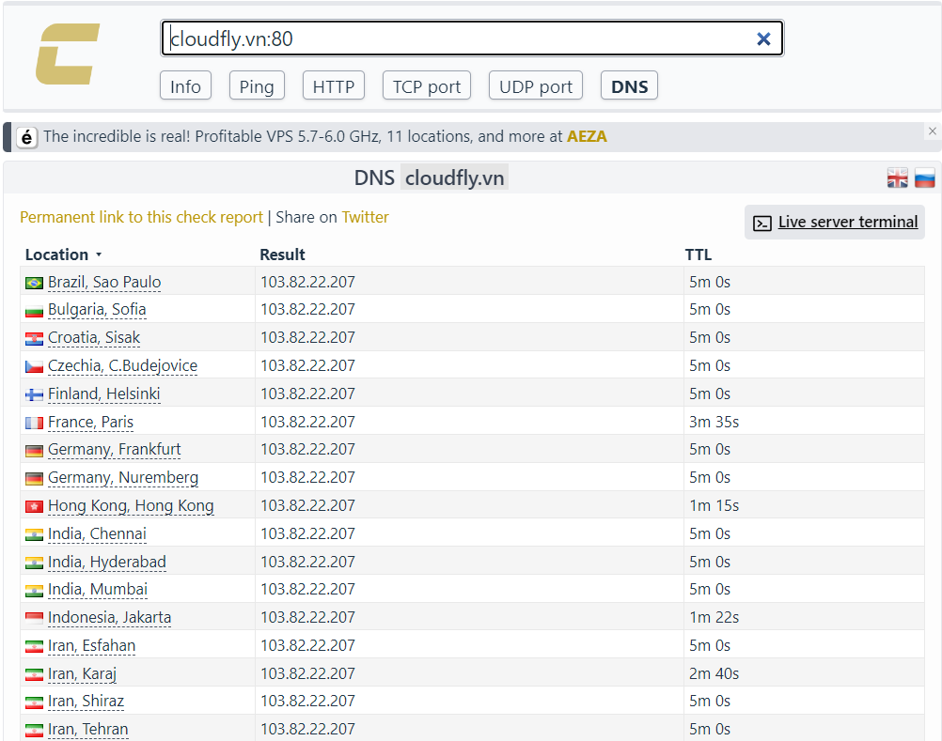This screenshot has width=942, height=741.
Task: Click the Bulgaria flag icon
Action: (34, 311)
